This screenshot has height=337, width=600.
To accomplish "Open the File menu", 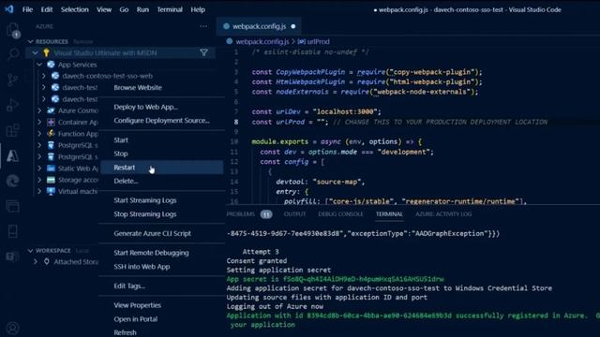I will 27,9.
